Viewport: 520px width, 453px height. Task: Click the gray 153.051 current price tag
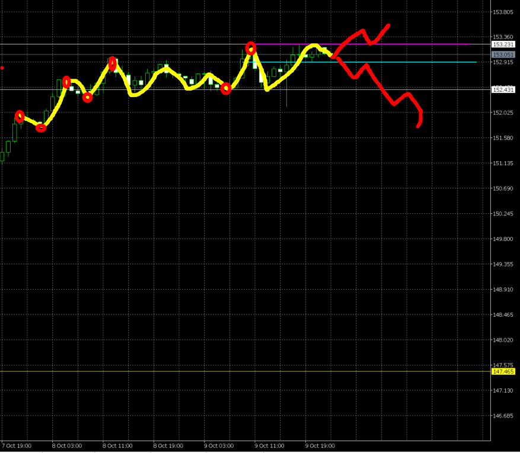(x=503, y=54)
